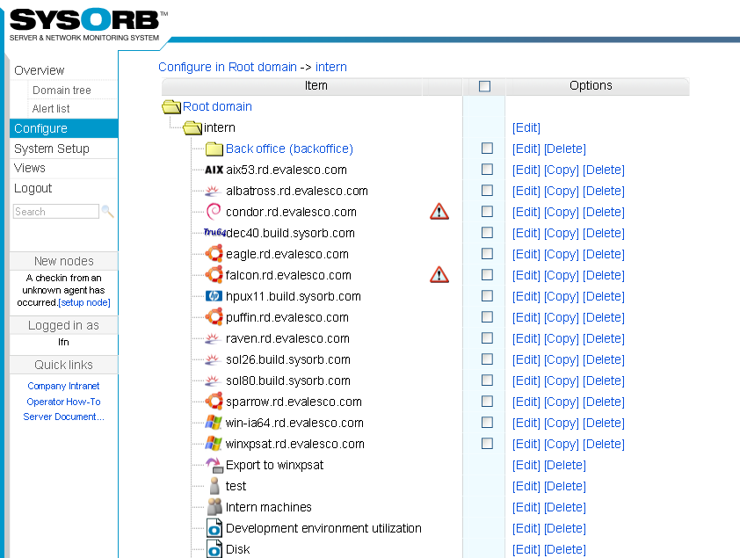Screen dimensions: 740x558
Task: Click the setup node link
Action: (84, 302)
